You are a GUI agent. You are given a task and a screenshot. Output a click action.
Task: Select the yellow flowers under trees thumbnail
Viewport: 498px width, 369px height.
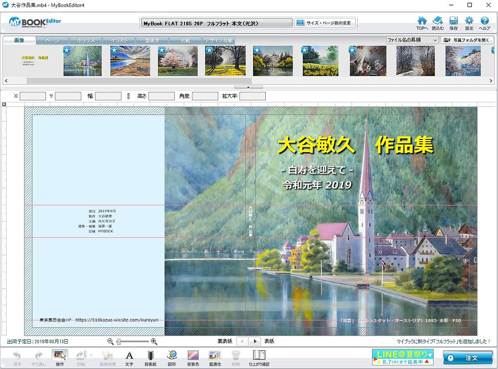click(225, 60)
